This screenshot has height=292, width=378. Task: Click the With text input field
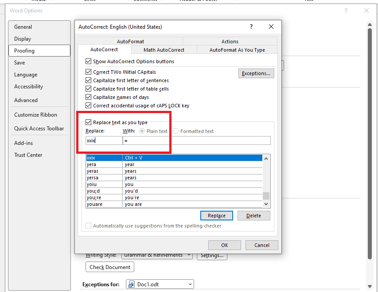pos(197,140)
